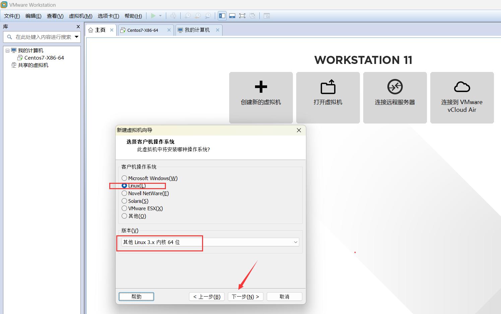Click the 上一步(B) back button

point(207,297)
